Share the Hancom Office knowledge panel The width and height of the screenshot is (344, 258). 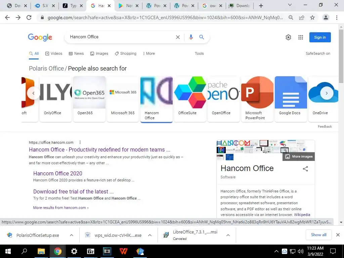[x=305, y=169]
